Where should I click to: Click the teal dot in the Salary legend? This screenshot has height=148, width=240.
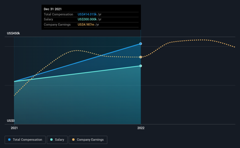pyautogui.click(x=51, y=140)
